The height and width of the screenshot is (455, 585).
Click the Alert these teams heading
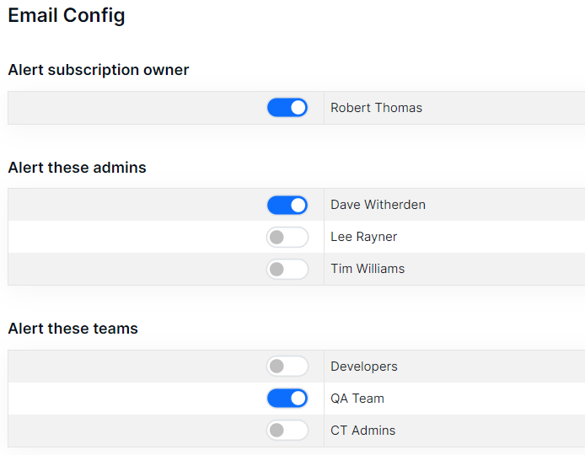coord(72,329)
